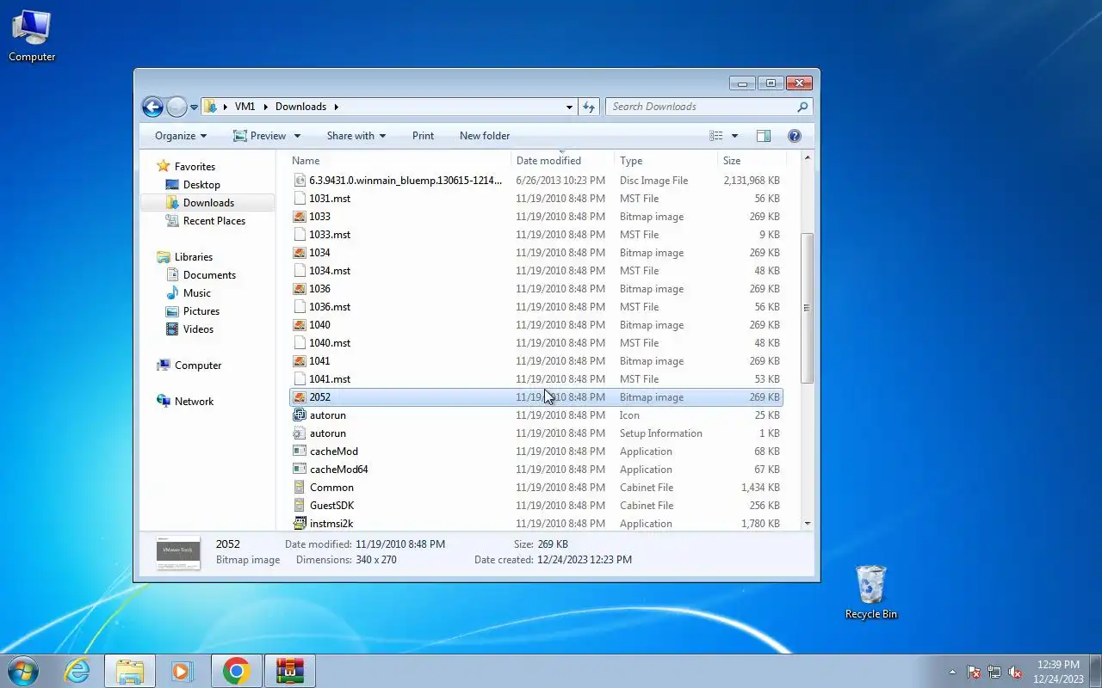Launch Internet Explorer from the taskbar
Image resolution: width=1102 pixels, height=688 pixels.
(77, 671)
